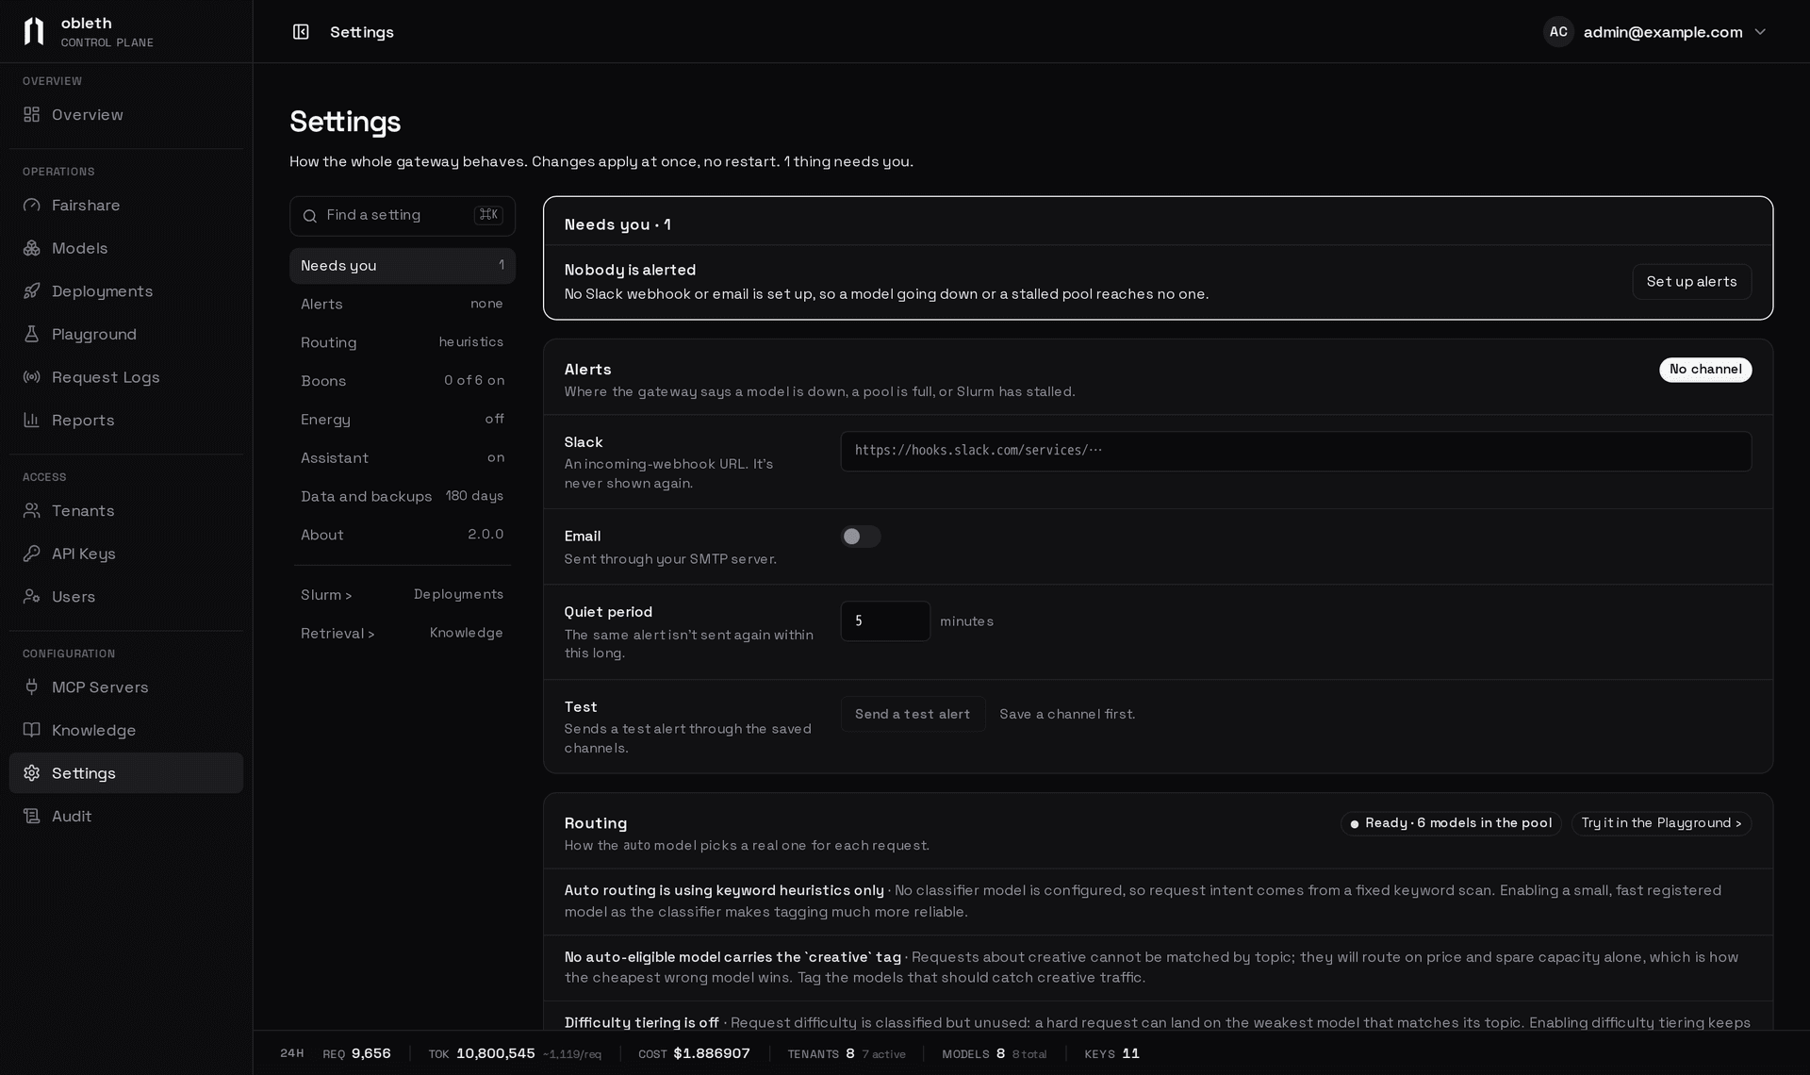1810x1075 pixels.
Task: Click COST $1.886907 in status bar
Action: [x=694, y=1053]
